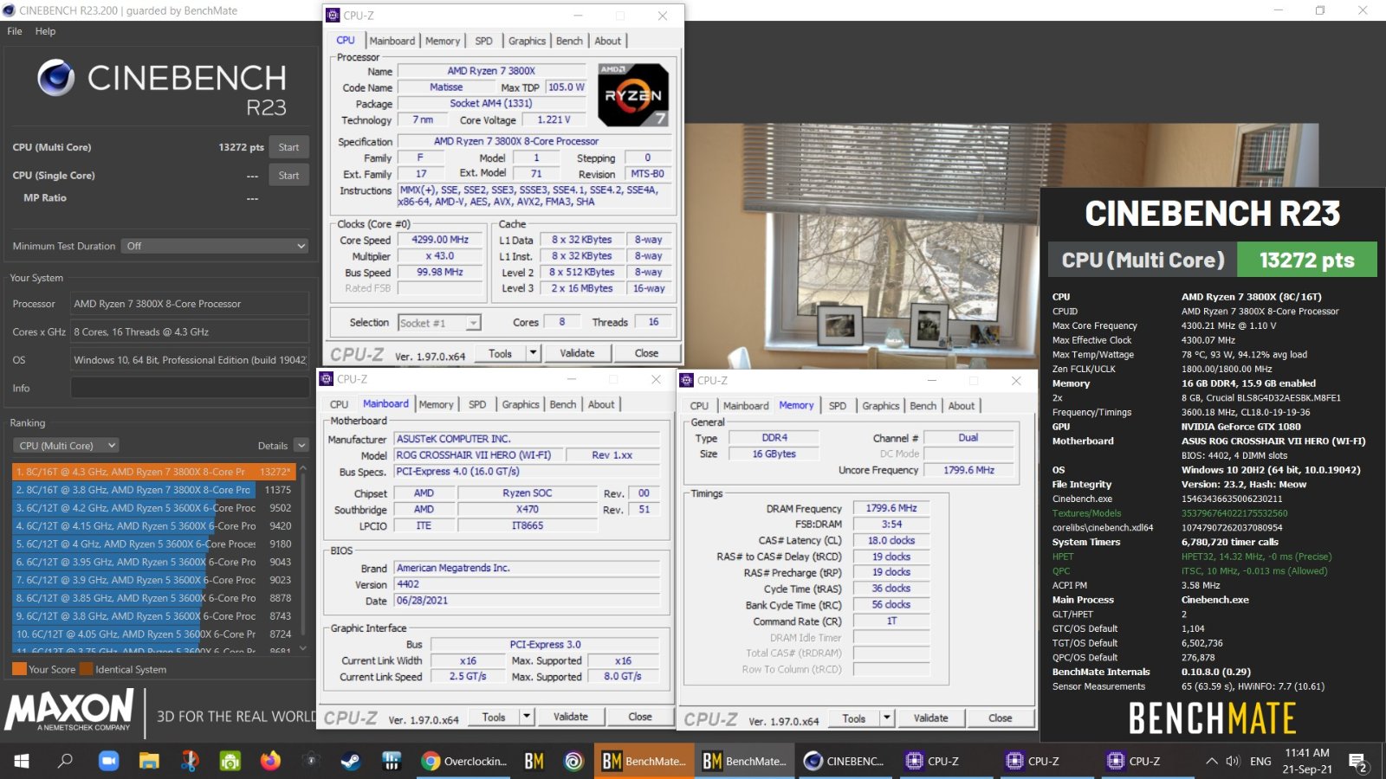Launch Steam from the taskbar
1386x779 pixels.
351,761
